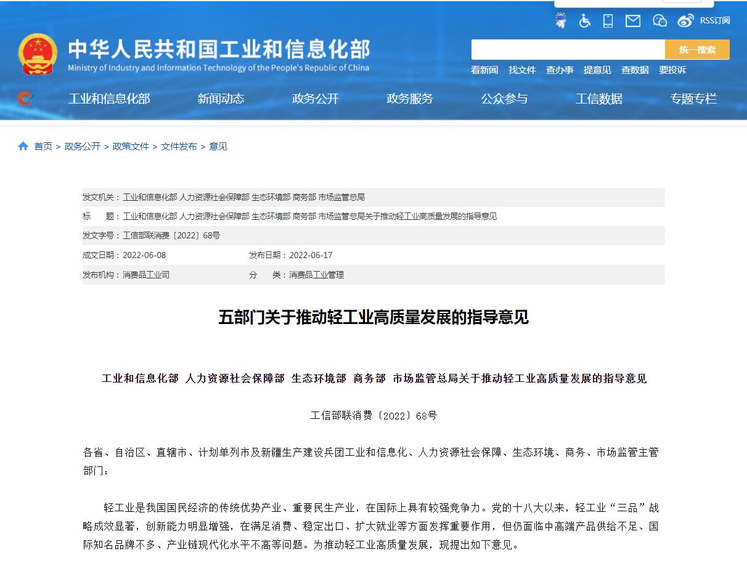
Task: Click paragraph starting 各省、自治区、直辖市
Action: coord(370,461)
